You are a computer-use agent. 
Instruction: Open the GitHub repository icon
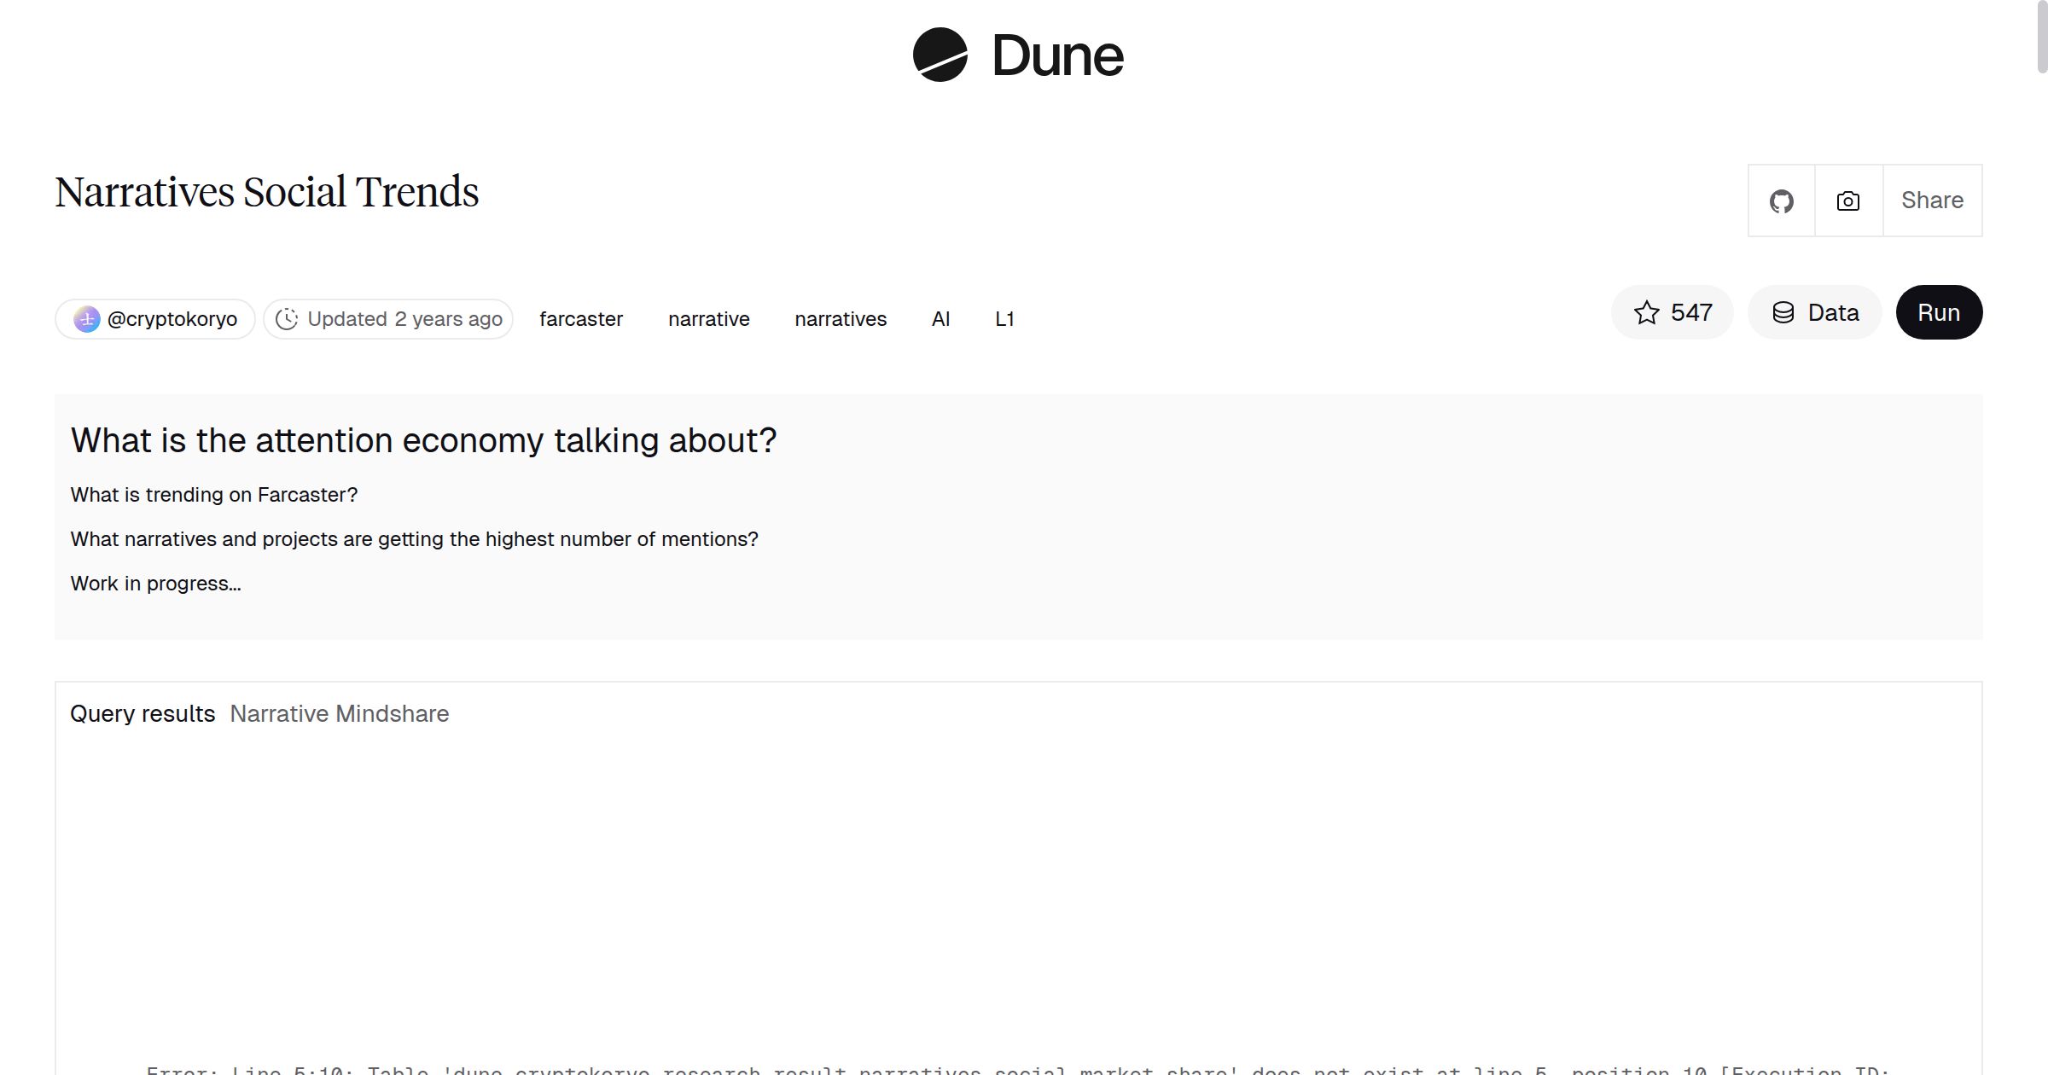(1781, 200)
